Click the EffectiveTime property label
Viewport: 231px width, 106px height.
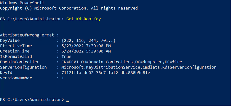pyautogui.click(x=16, y=46)
